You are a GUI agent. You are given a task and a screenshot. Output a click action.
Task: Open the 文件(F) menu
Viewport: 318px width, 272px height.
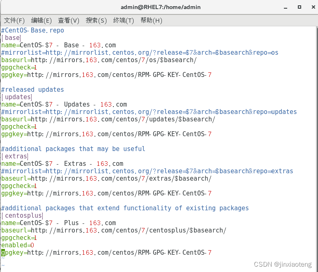pyautogui.click(x=14, y=21)
